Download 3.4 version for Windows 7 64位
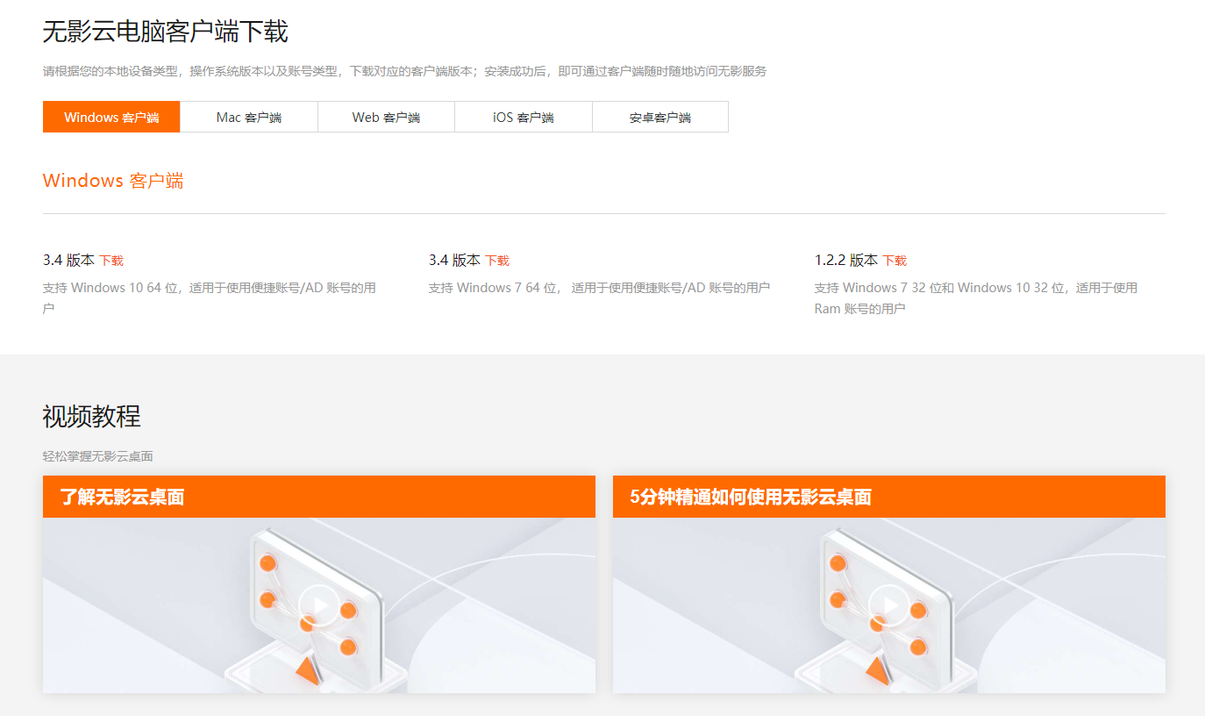Image resolution: width=1205 pixels, height=716 pixels. point(497,261)
